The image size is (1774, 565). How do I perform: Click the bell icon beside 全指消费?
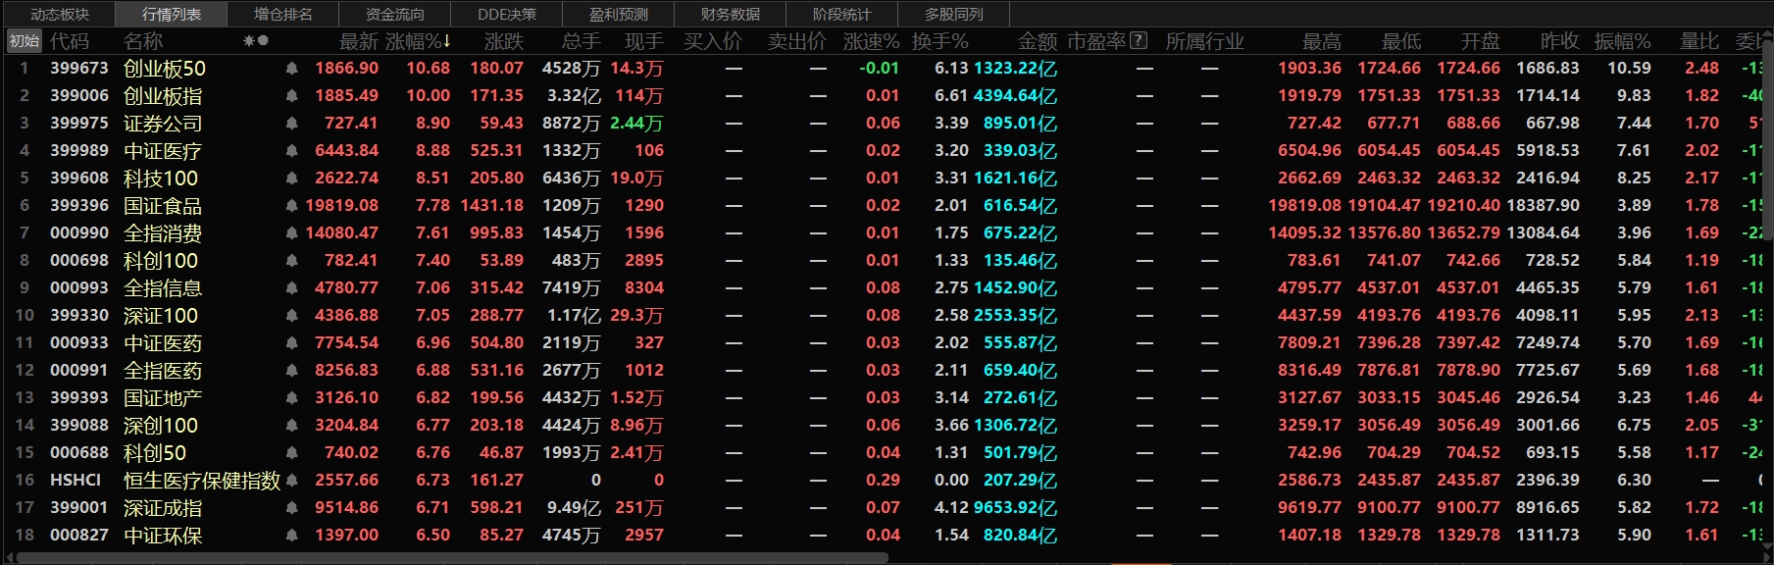point(291,233)
